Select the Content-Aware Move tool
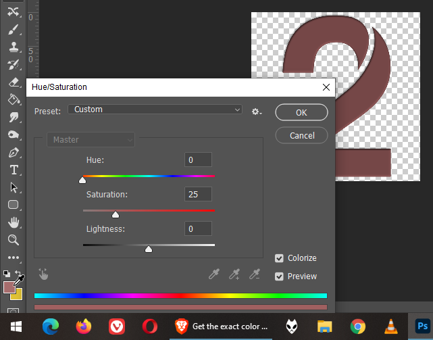The image size is (433, 340). (x=14, y=12)
